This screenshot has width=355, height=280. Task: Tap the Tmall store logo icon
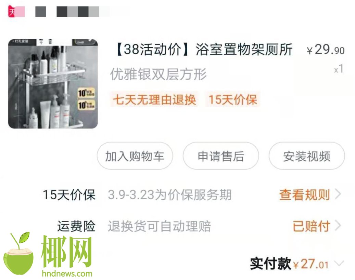click(12, 12)
